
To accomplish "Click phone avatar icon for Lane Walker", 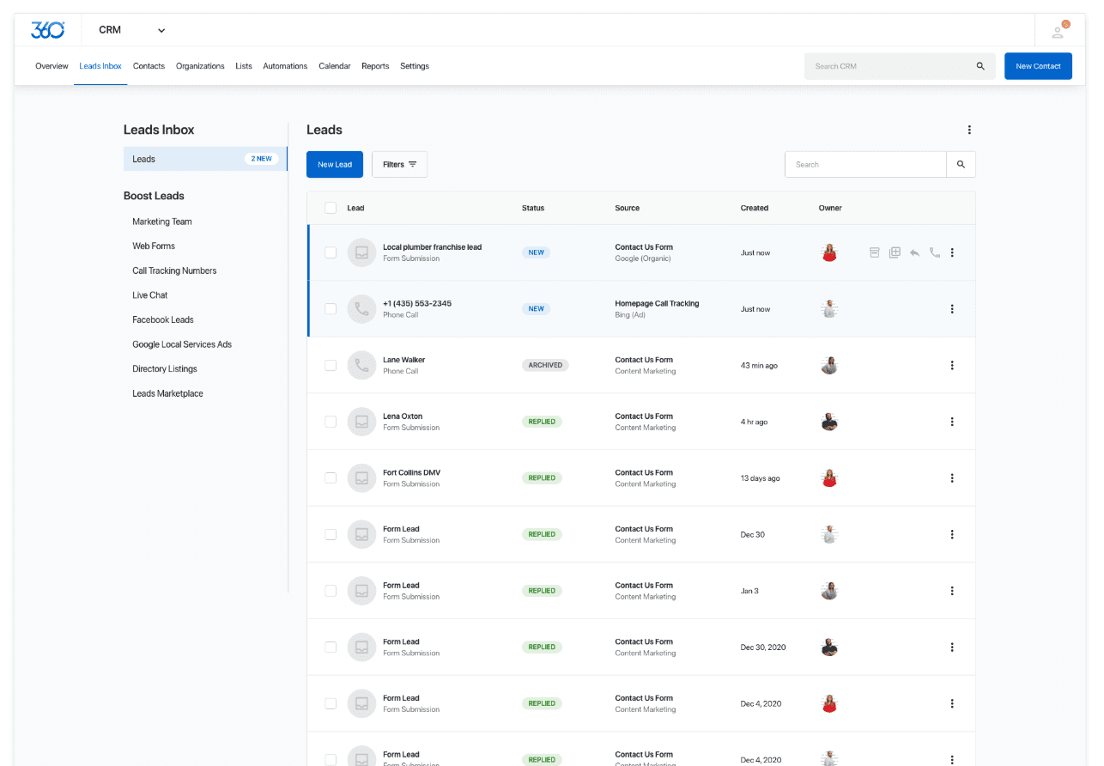I will 361,365.
